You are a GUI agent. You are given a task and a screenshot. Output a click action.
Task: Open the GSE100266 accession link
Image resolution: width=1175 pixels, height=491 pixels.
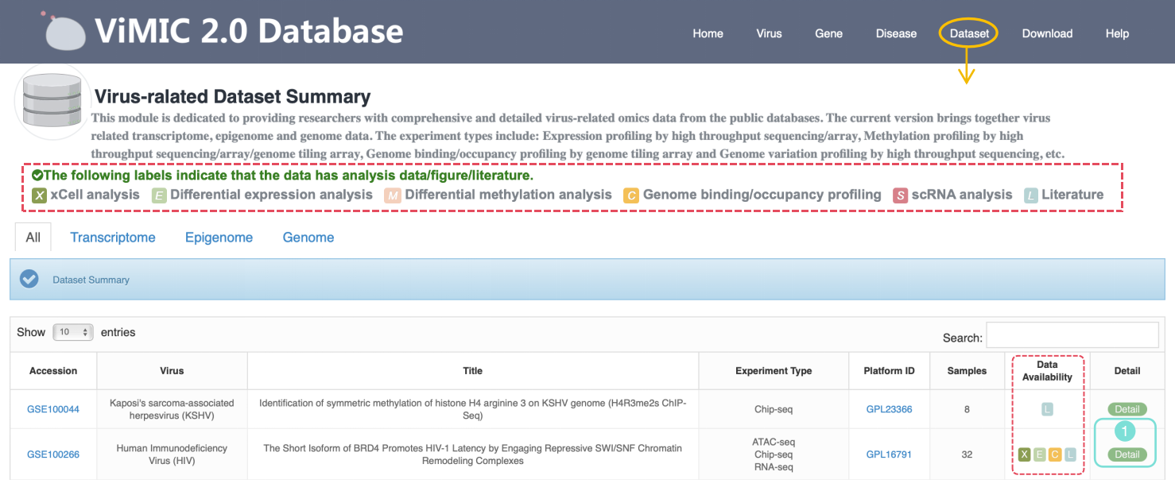52,454
